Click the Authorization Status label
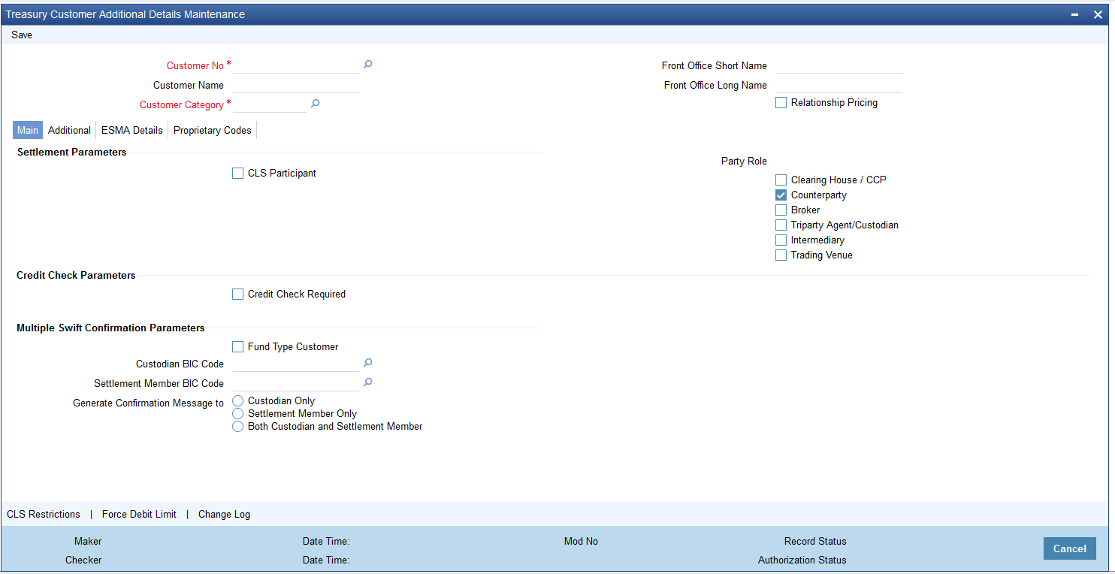 pyautogui.click(x=802, y=560)
